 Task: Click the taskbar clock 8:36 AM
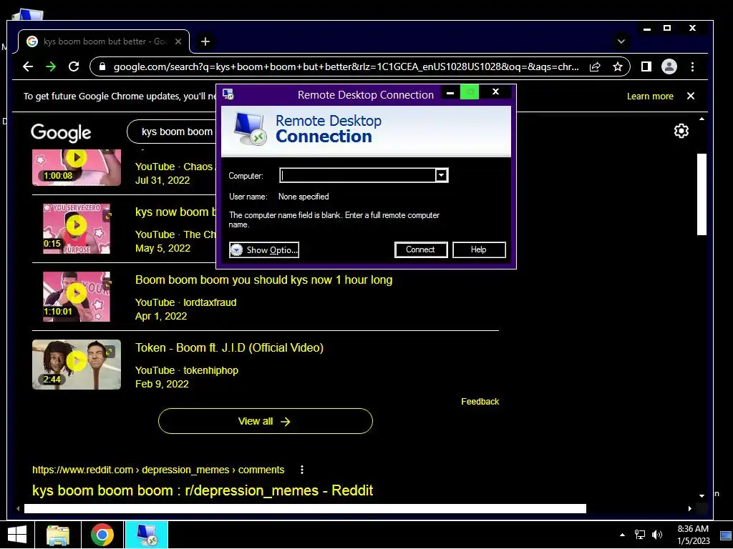[693, 535]
